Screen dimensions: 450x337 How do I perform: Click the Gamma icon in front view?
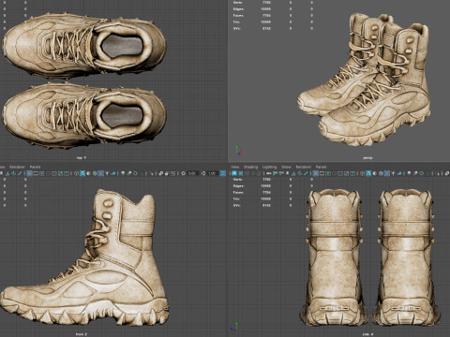point(203,173)
